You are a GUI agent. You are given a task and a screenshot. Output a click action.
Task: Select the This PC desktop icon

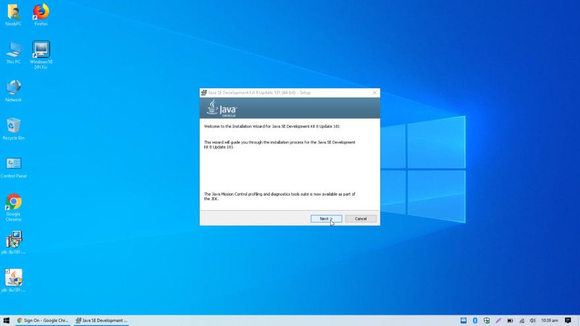tap(13, 53)
